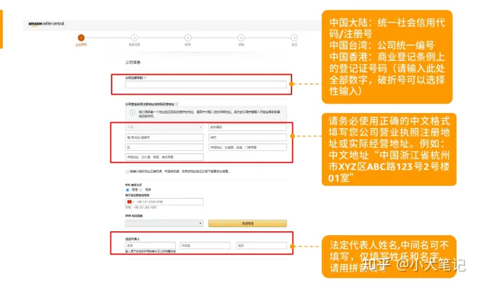Click the step 3 progress circle
Screen dimensions: 478x285
click(x=187, y=38)
